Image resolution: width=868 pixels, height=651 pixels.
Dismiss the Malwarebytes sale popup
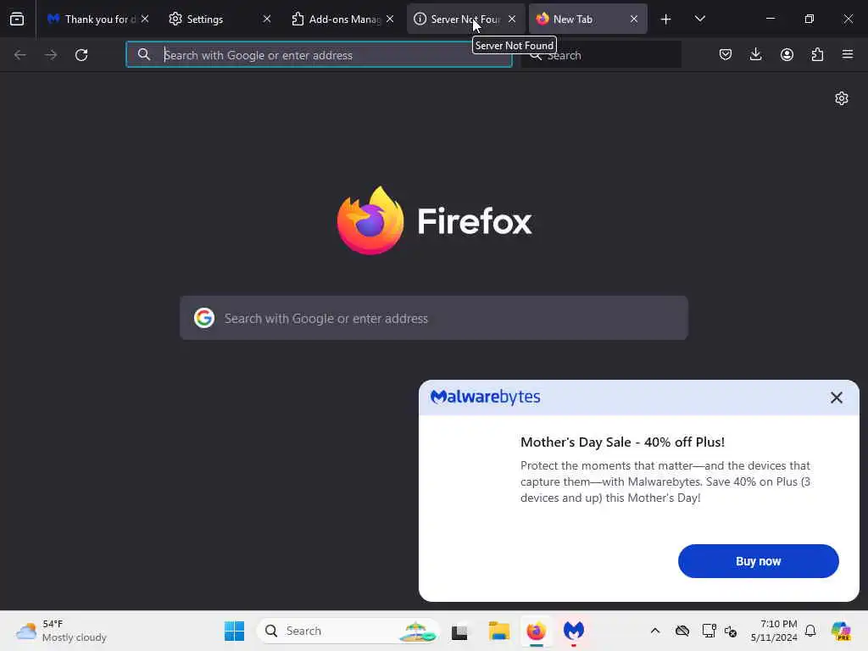pos(837,398)
